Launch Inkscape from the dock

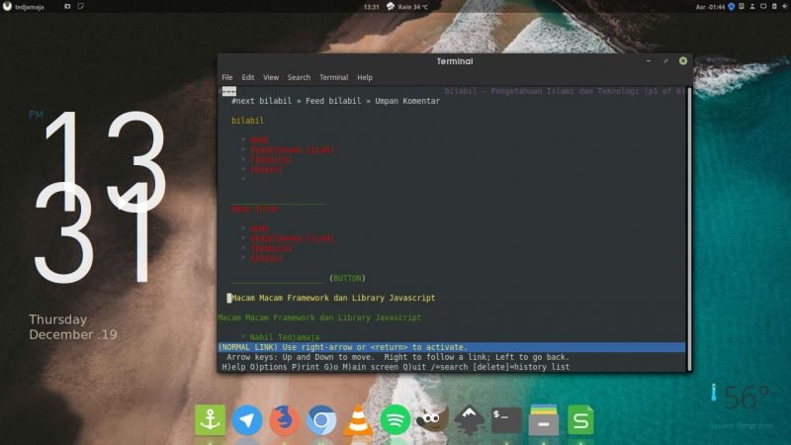click(469, 419)
